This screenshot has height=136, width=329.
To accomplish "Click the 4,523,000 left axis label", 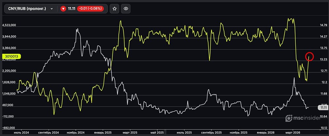I will tap(10, 25).
